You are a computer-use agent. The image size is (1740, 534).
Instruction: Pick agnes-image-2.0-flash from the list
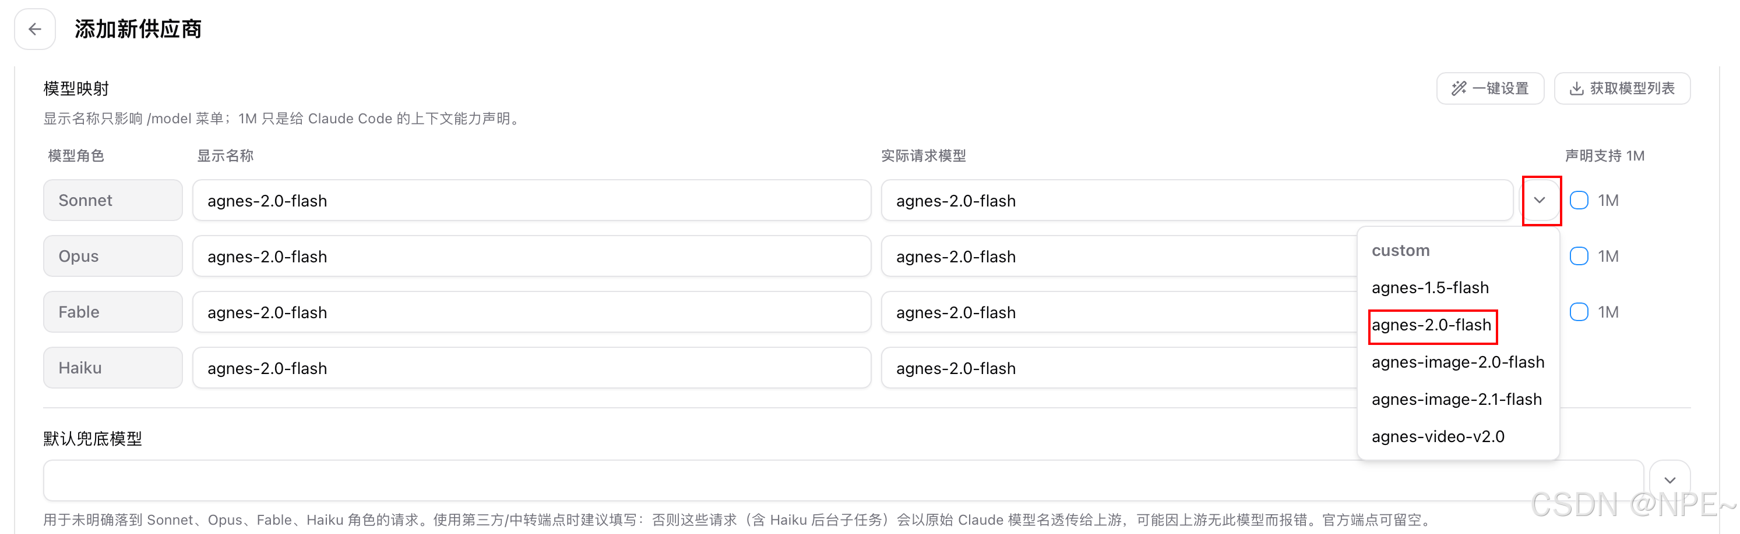click(x=1457, y=362)
